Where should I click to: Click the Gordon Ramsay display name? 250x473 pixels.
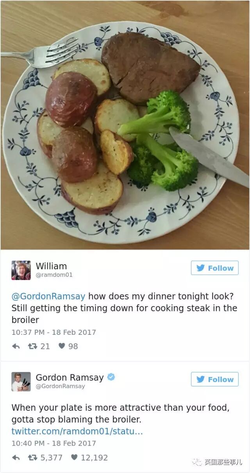(x=70, y=377)
